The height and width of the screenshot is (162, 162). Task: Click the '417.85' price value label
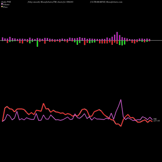(156, 121)
